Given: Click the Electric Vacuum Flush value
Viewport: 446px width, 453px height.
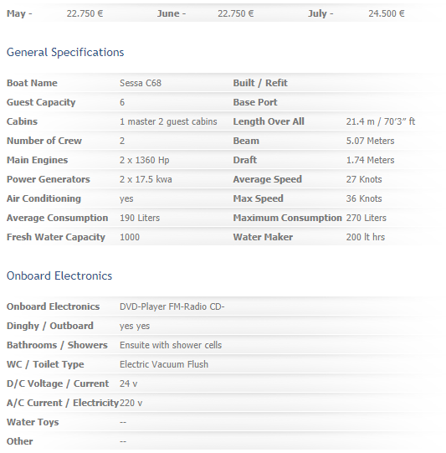Looking at the screenshot, I should 164,364.
